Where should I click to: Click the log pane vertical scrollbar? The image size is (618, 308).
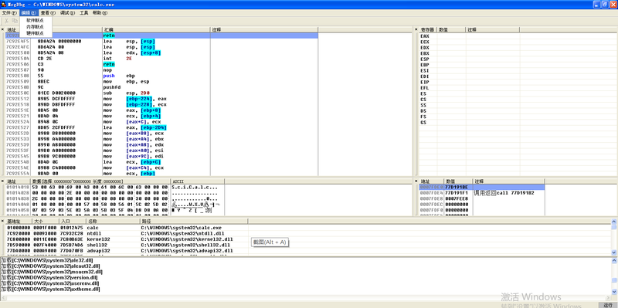tap(614, 277)
